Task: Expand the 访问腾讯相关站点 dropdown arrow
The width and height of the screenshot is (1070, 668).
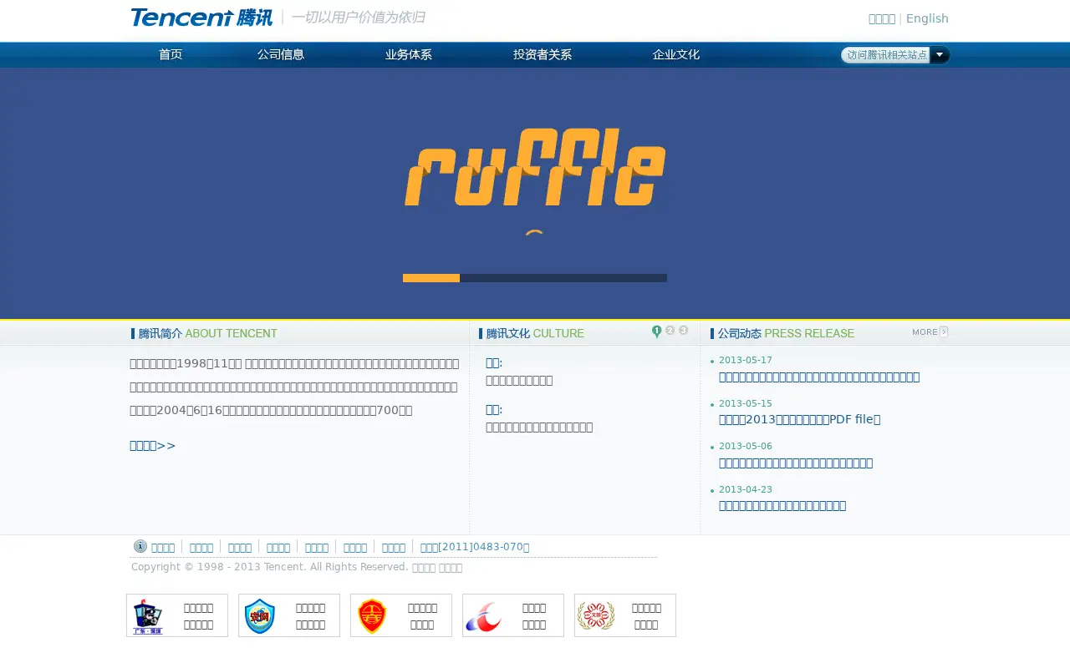Action: tap(940, 55)
